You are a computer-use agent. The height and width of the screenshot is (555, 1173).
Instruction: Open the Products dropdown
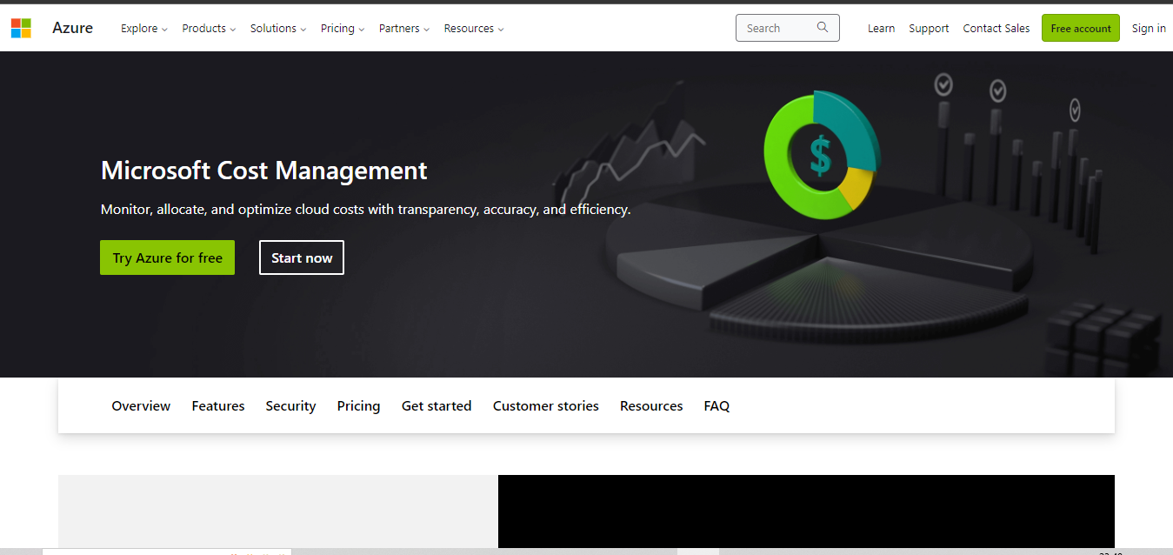point(208,28)
